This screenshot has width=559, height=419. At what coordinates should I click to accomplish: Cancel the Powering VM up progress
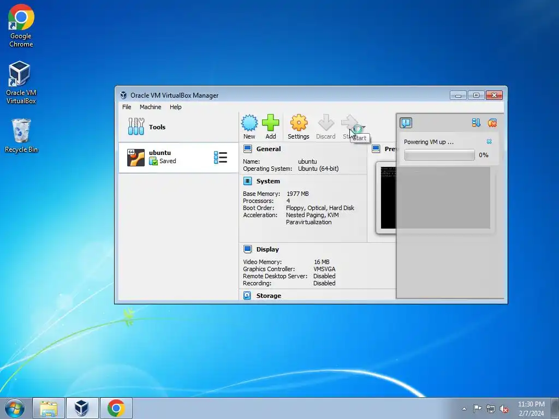[x=489, y=141]
